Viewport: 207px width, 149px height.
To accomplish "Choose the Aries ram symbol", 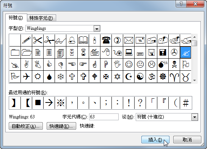I will [x=174, y=76].
